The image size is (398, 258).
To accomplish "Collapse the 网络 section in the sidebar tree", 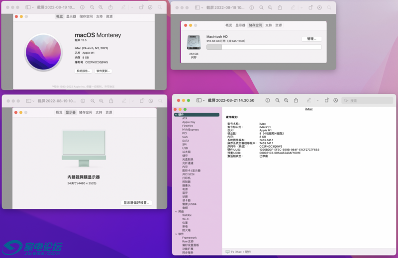I will [x=176, y=212].
